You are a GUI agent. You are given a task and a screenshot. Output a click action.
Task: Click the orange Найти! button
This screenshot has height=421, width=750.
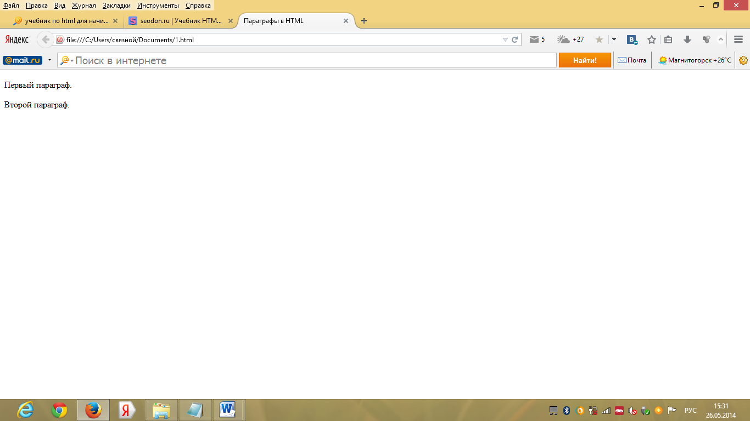click(x=585, y=60)
